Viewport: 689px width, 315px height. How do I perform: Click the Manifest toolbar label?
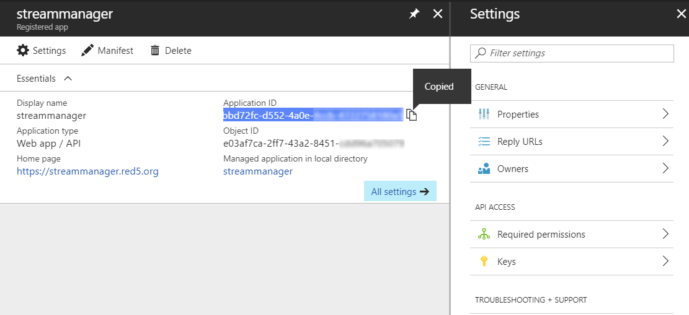(x=115, y=51)
